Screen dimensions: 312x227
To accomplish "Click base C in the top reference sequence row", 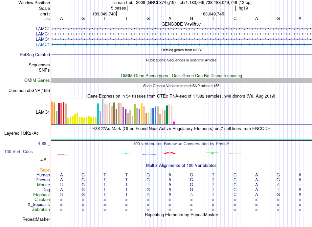I will tap(235, 18).
